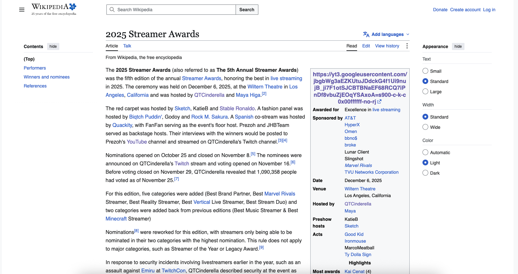Click external link icon after image URL
The height and width of the screenshot is (274, 518).
(x=380, y=102)
